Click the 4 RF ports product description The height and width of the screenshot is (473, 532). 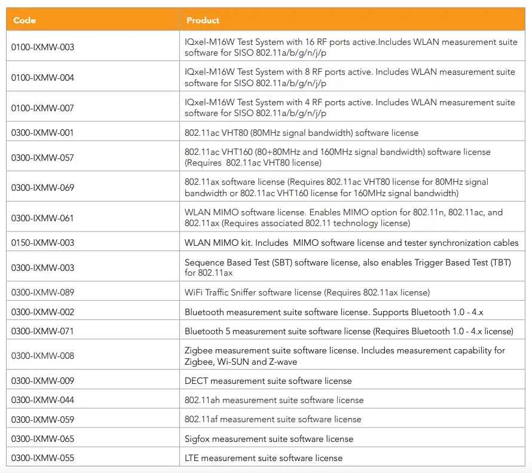point(350,108)
